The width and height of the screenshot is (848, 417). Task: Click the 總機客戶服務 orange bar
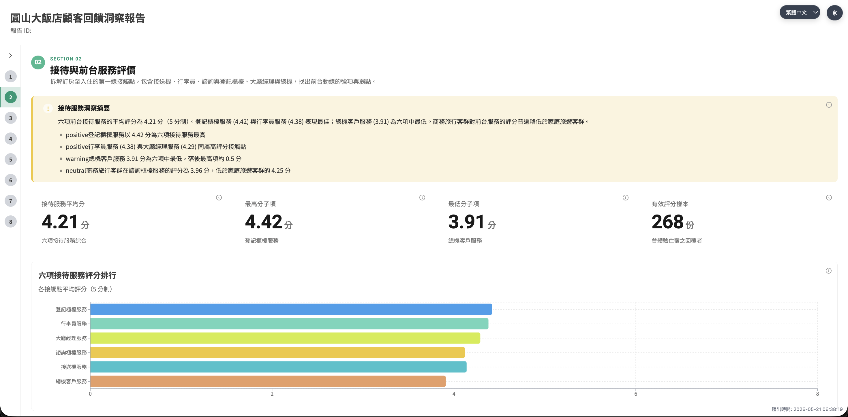(268, 381)
